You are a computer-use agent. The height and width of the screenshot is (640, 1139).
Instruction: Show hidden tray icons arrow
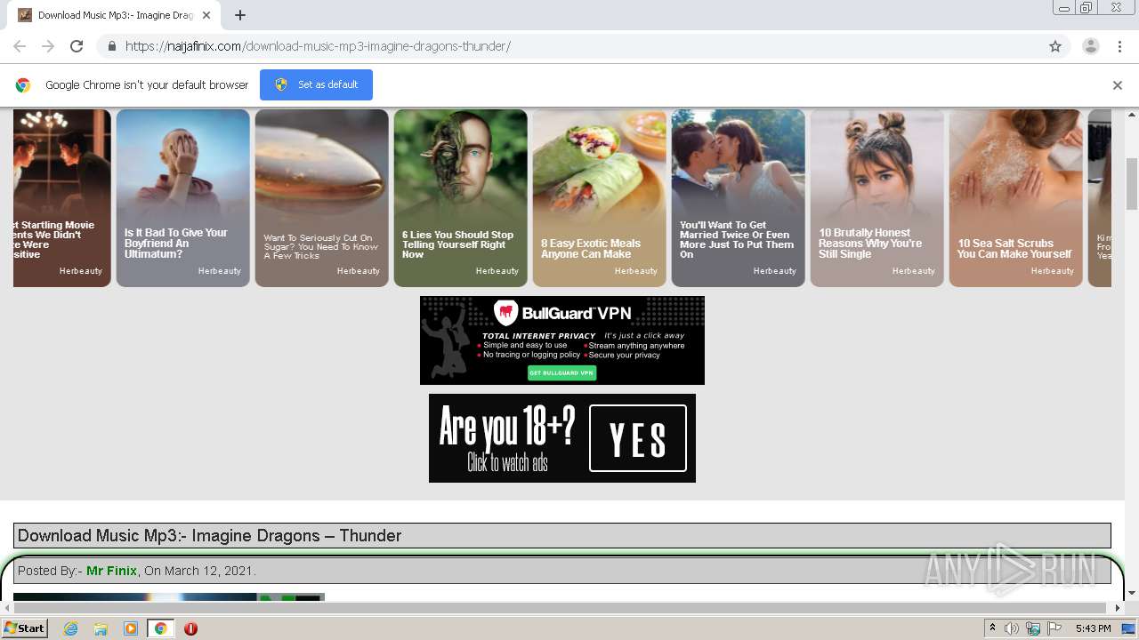(x=992, y=628)
